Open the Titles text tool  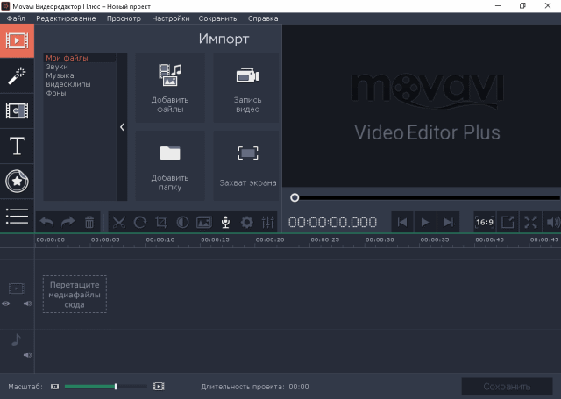tap(17, 146)
